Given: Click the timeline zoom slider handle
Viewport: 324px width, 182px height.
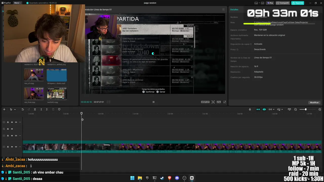Looking at the screenshot, I should pyautogui.click(x=306, y=109).
